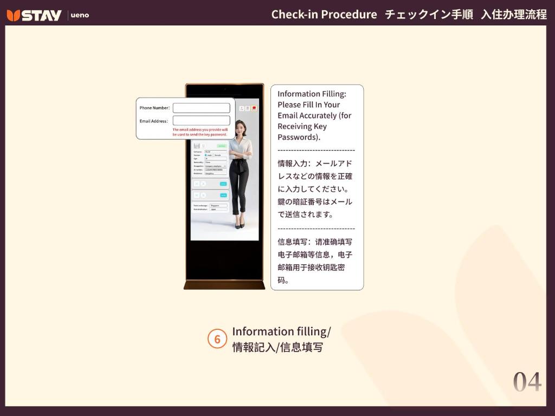Screen dimensions: 555x416
Task: Click the orange step 6 circle icon
Action: [x=217, y=339]
